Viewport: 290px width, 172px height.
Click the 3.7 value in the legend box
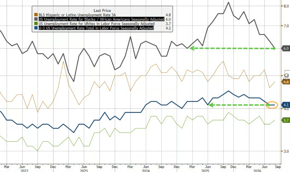click(x=168, y=24)
